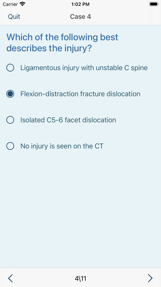Quit the current case quiz
Image resolution: width=161 pixels, height=287 pixels.
point(14,16)
